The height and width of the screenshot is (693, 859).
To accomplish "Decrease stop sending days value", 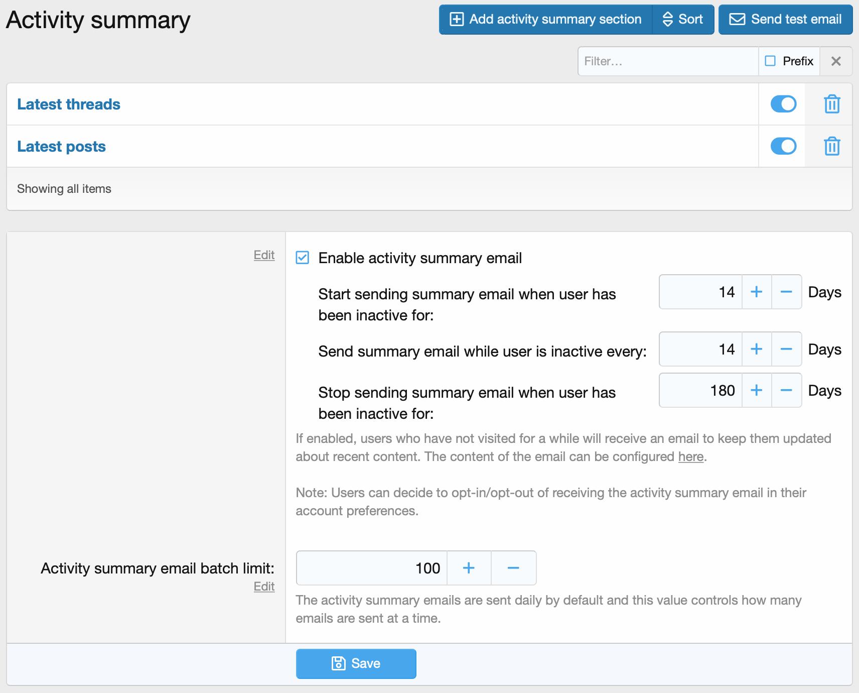I will click(x=786, y=390).
